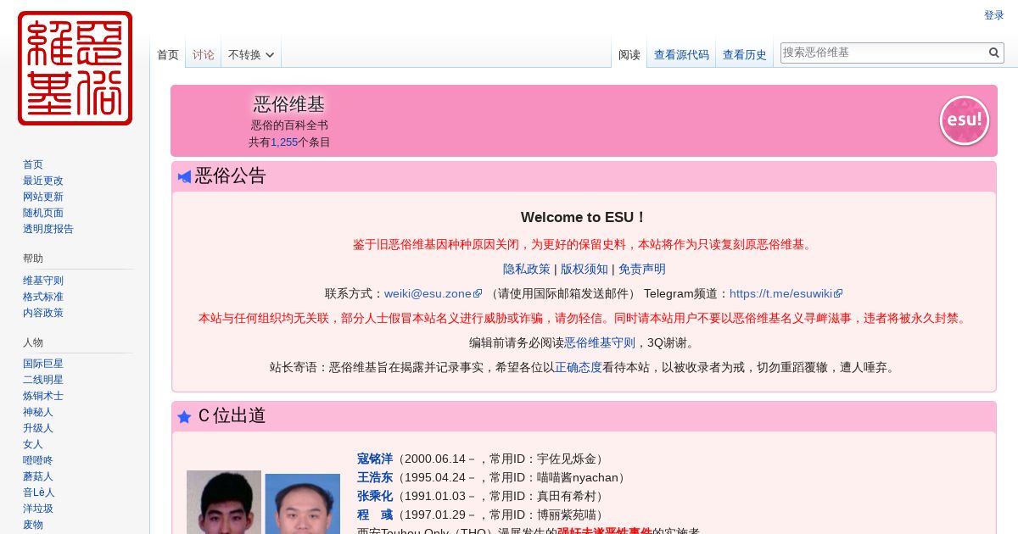Open 格式标准 link
This screenshot has height=534, width=1018.
point(43,297)
